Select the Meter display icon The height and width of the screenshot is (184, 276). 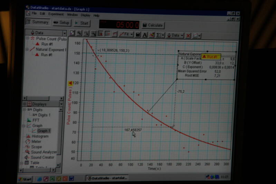click(x=28, y=141)
